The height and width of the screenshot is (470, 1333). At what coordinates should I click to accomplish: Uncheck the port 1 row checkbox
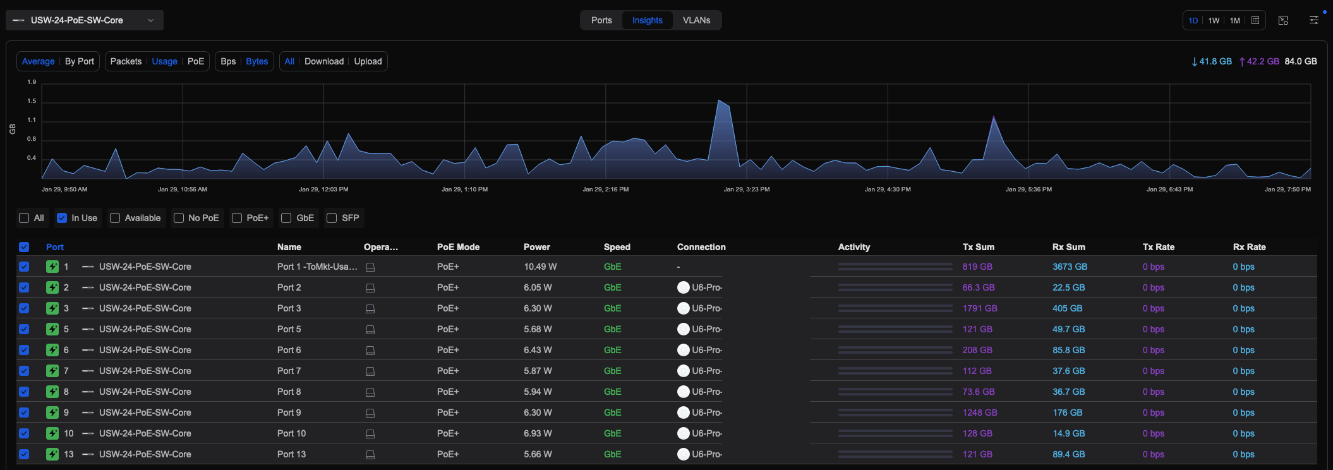(x=24, y=267)
